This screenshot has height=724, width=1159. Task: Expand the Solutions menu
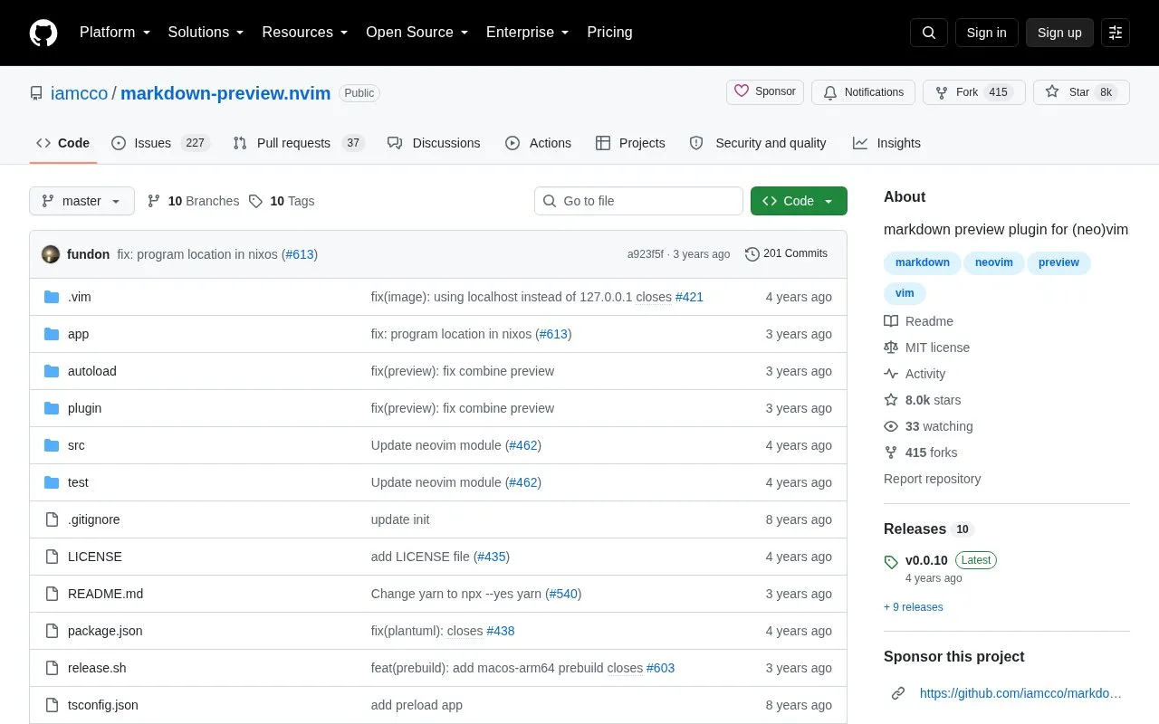coord(206,33)
